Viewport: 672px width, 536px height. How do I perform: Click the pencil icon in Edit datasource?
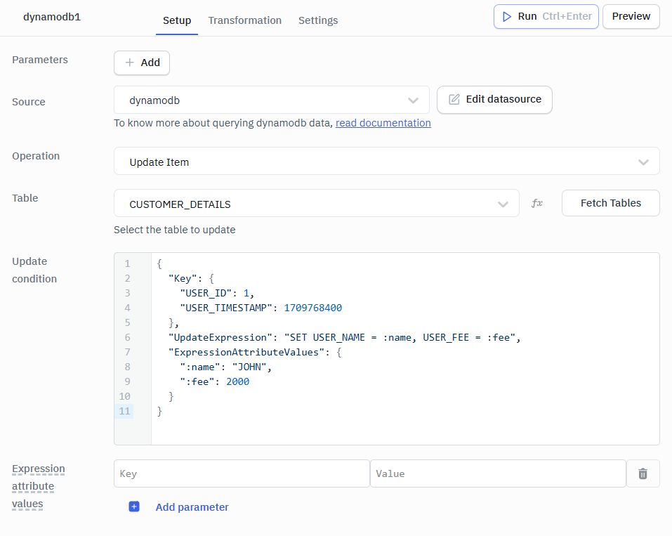(x=454, y=100)
